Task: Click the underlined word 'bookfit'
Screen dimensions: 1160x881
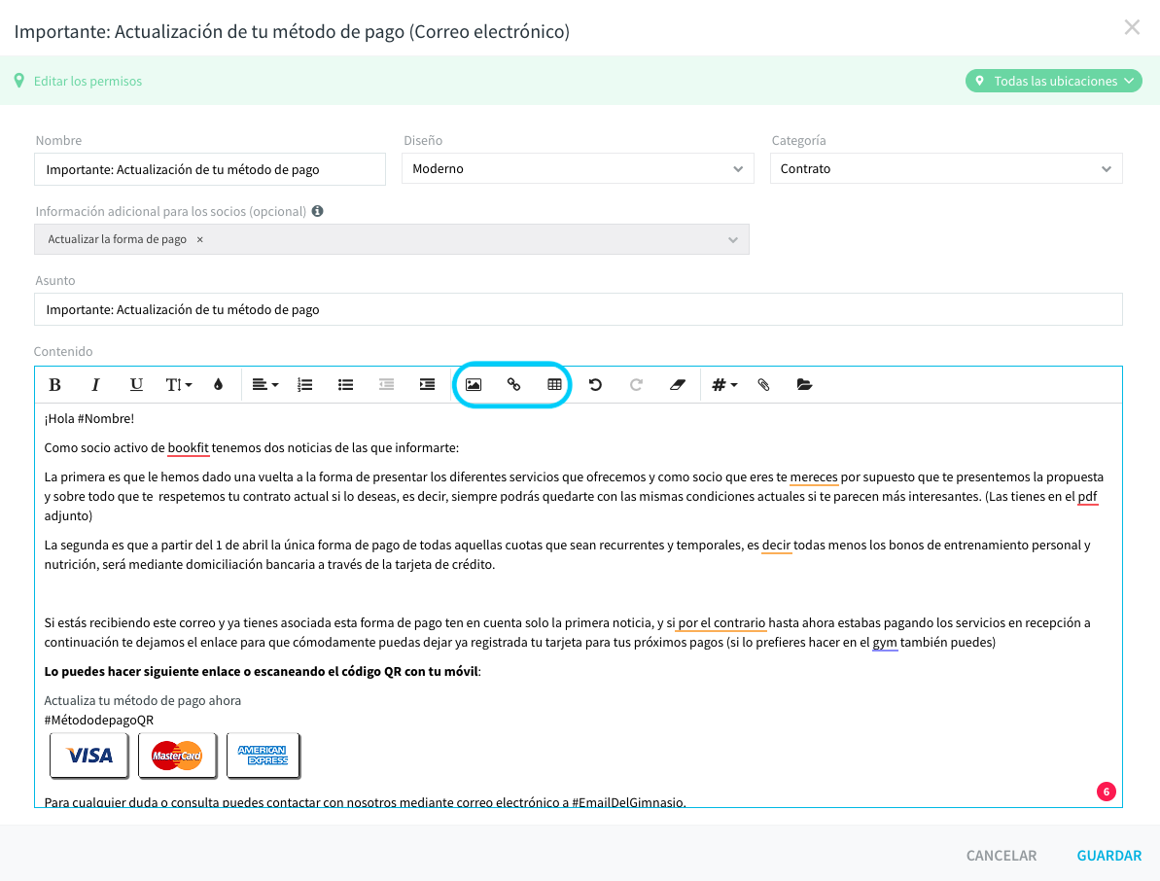Action: coord(189,447)
